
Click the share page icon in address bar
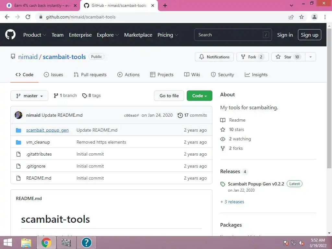[x=291, y=17]
